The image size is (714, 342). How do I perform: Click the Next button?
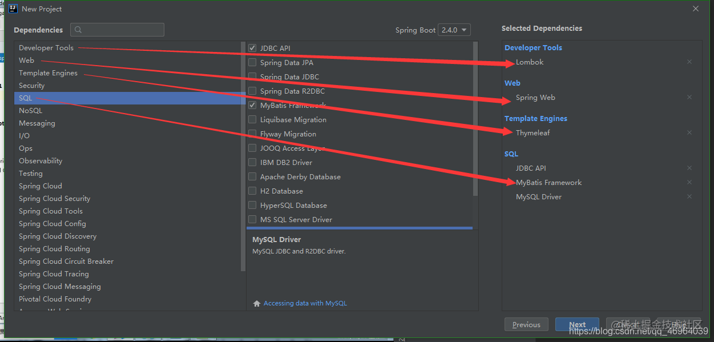[577, 324]
